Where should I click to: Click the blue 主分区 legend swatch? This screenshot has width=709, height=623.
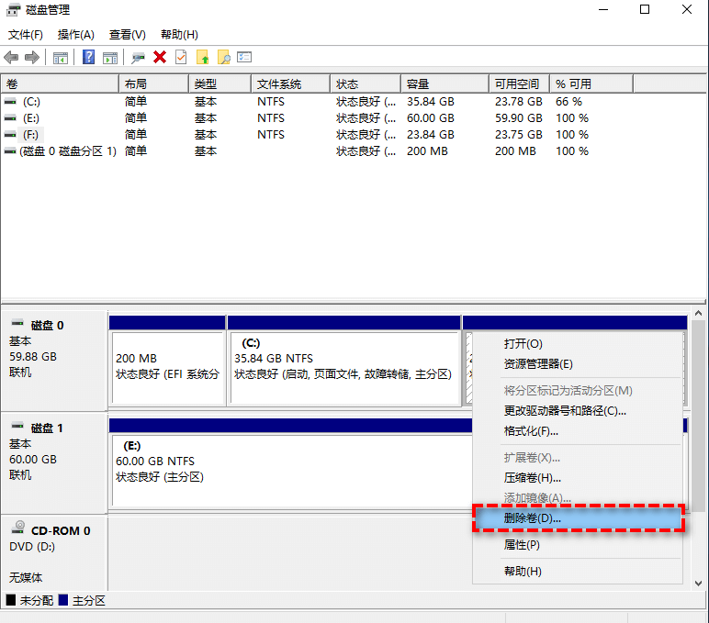point(63,600)
